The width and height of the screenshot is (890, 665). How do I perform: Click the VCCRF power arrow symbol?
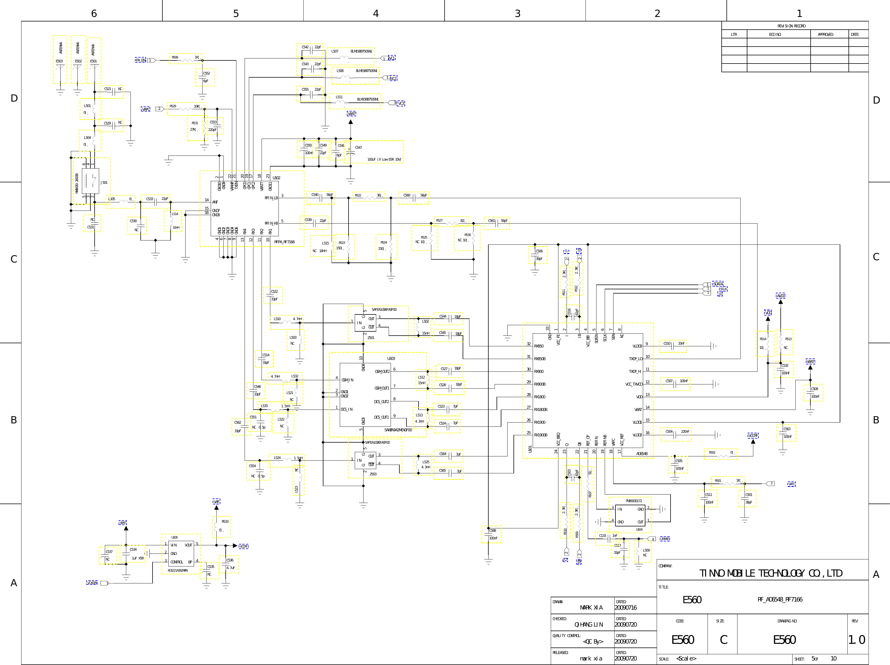point(753,441)
